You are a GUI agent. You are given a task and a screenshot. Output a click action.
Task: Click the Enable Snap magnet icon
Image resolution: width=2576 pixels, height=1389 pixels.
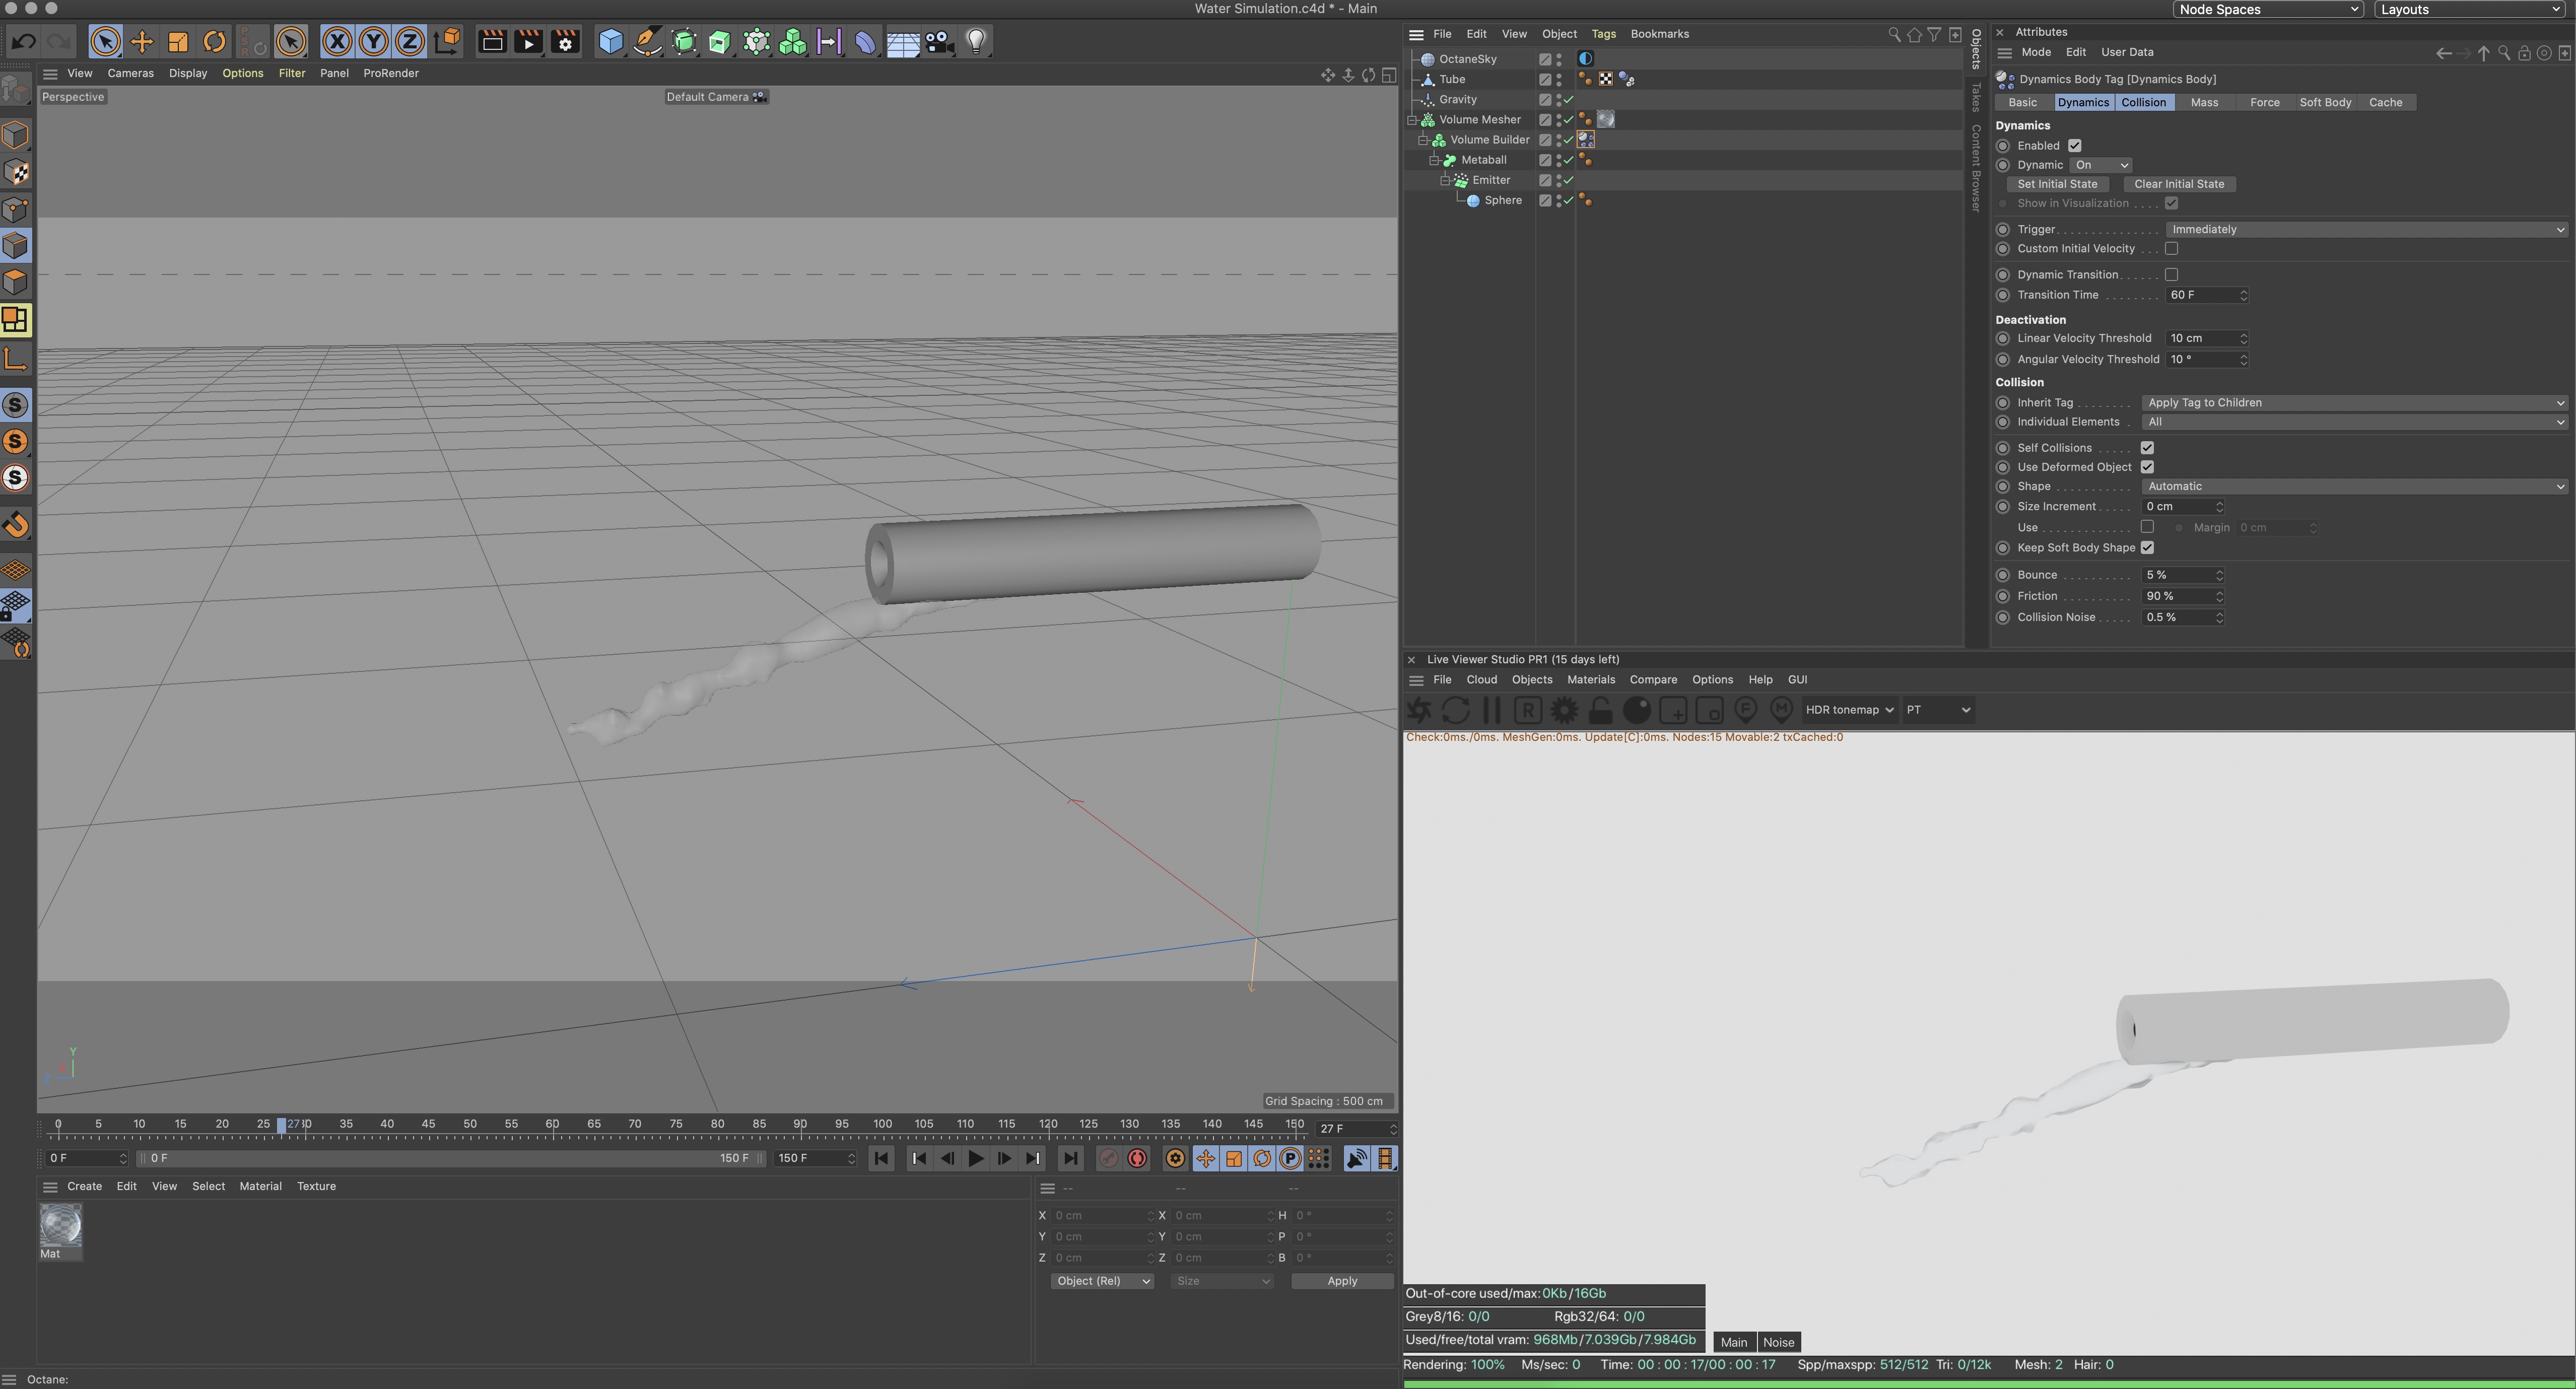[16, 524]
